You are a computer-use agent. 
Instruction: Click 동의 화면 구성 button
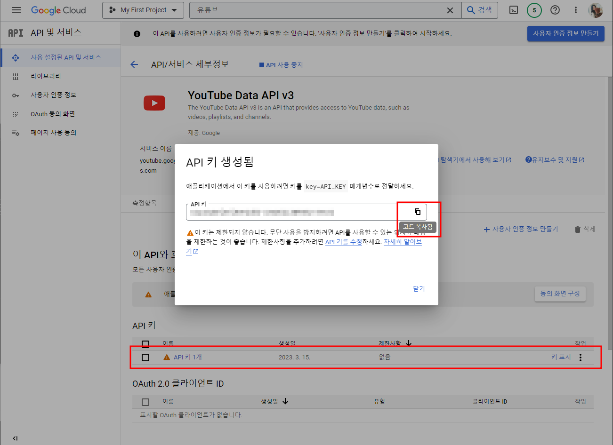click(560, 294)
